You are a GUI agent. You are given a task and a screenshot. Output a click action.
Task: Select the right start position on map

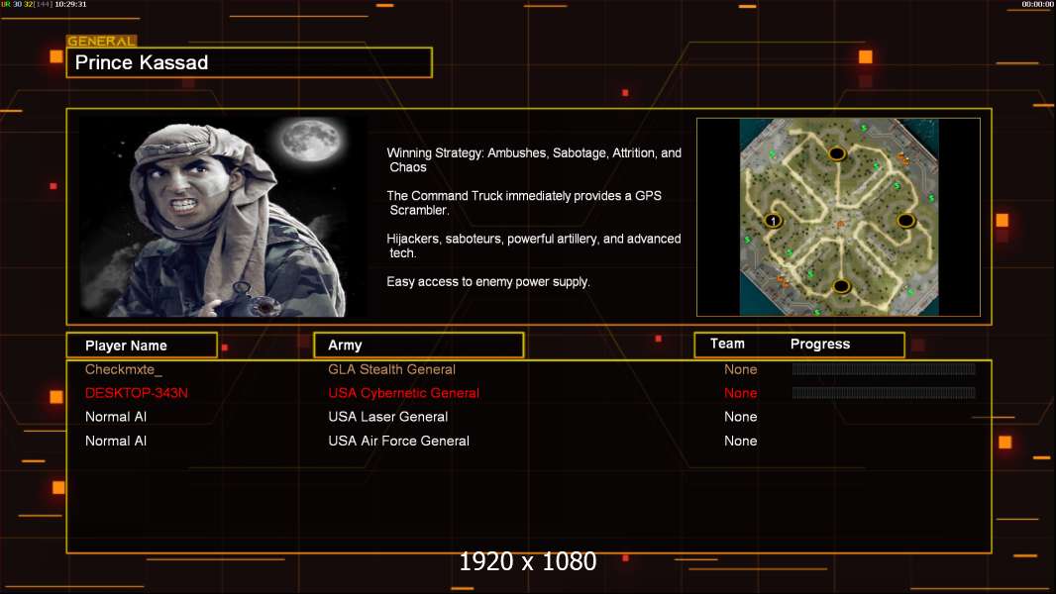[x=905, y=221]
